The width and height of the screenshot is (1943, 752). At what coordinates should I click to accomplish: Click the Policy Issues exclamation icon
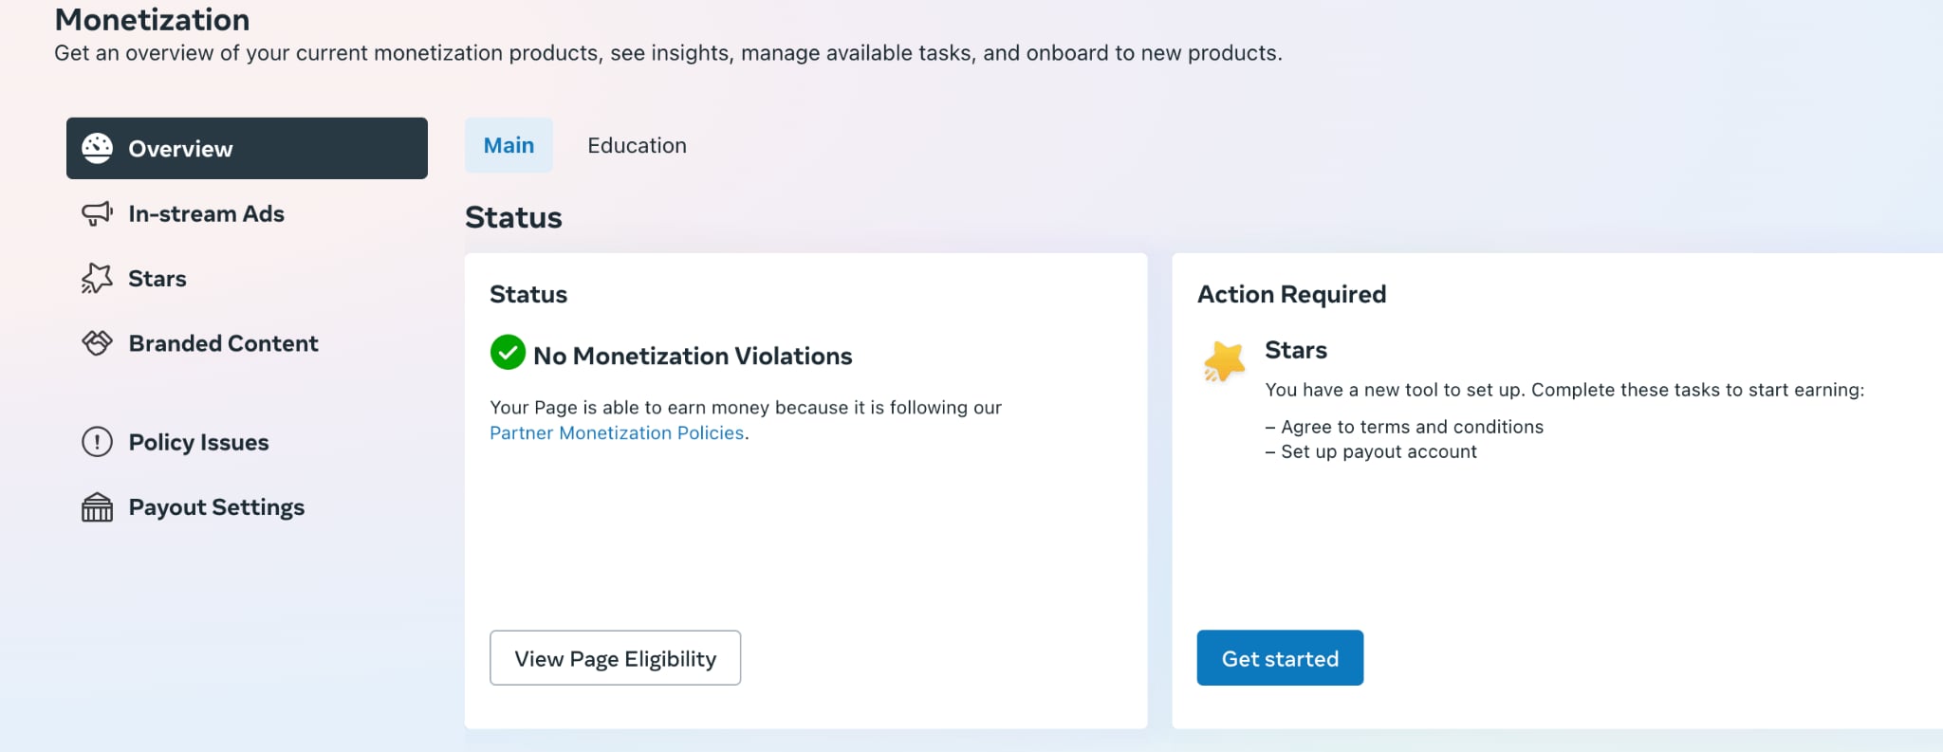tap(97, 442)
